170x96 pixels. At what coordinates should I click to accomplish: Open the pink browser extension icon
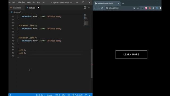(x=146, y=8)
